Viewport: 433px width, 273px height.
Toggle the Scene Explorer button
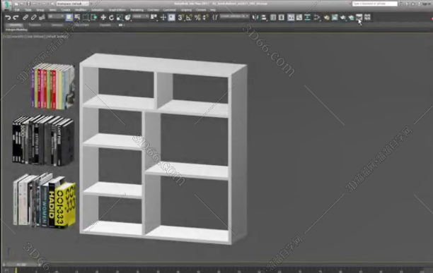tap(273, 18)
